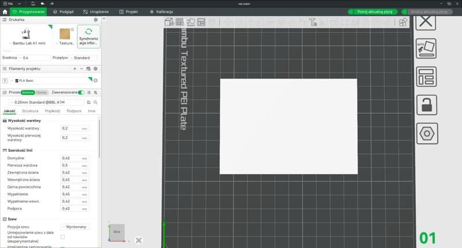
Task: Click Potnij aktualną płytę button
Action: [x=375, y=12]
